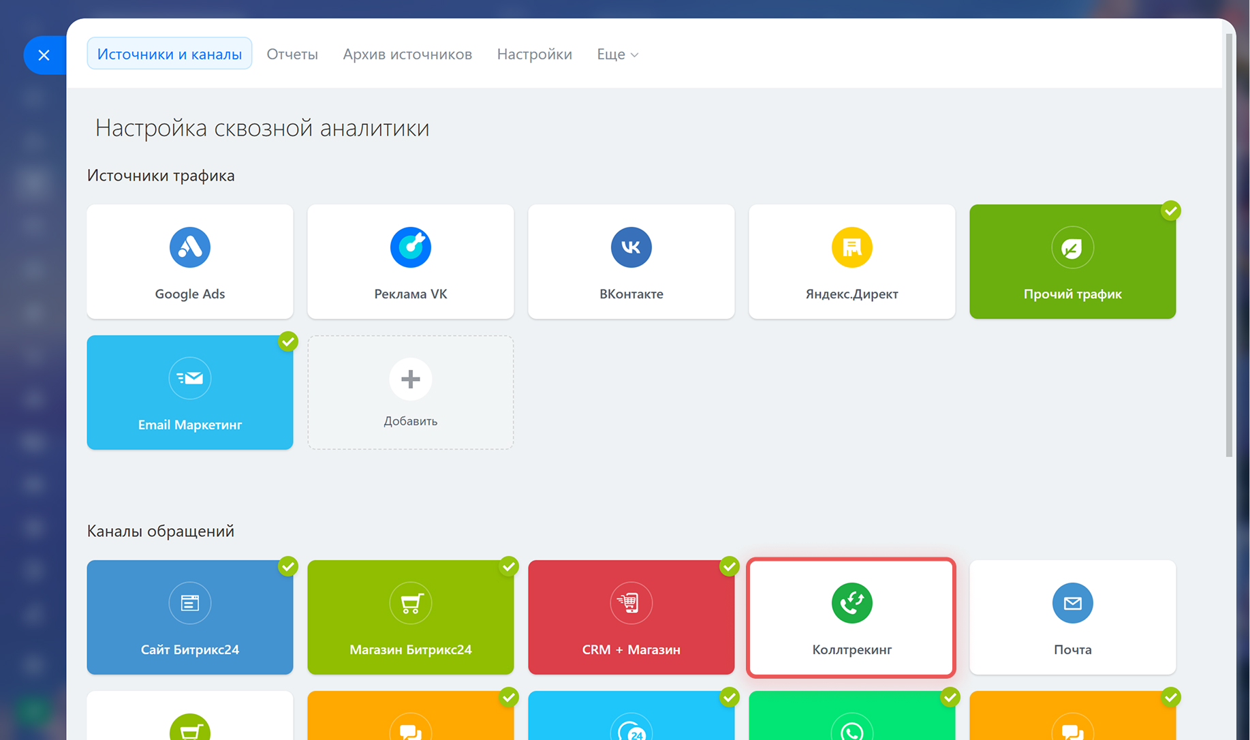
Task: Click the plus icon above Добавить
Action: point(411,379)
